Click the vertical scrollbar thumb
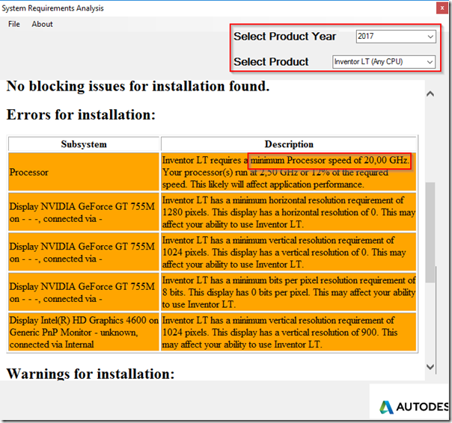 tap(430, 232)
